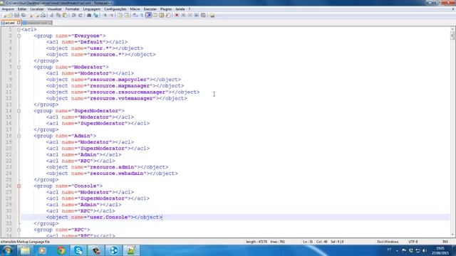456x256 pixels.
Task: Open User Defined Language dialog icon
Action: [155, 15]
